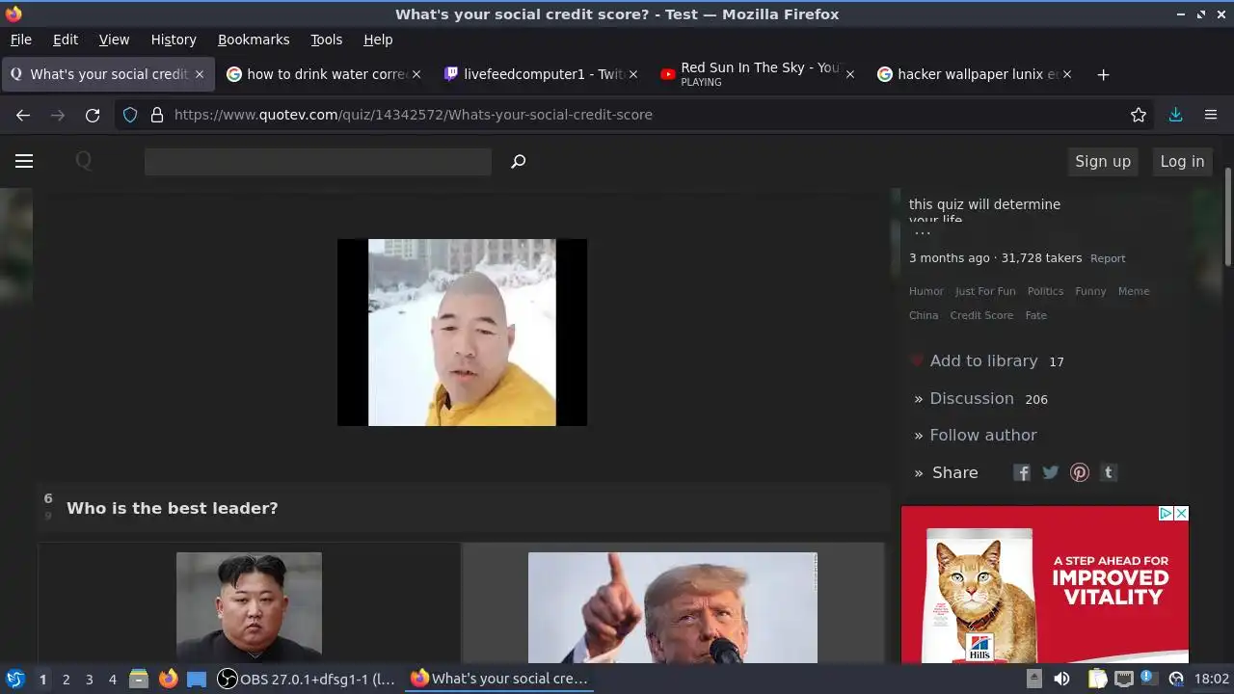Screen dimensions: 1234x694
Task: Select the Trump answer image
Action: pos(673,607)
